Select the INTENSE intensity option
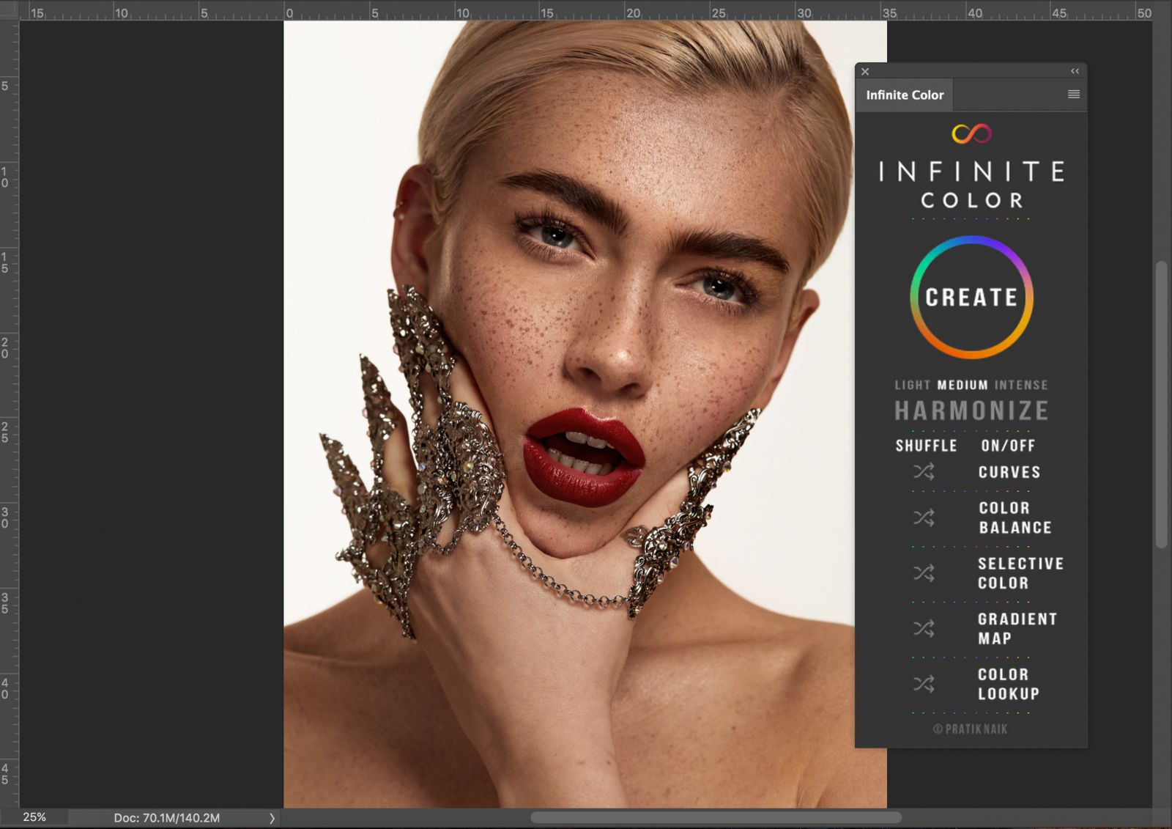1172x829 pixels. tap(1020, 384)
